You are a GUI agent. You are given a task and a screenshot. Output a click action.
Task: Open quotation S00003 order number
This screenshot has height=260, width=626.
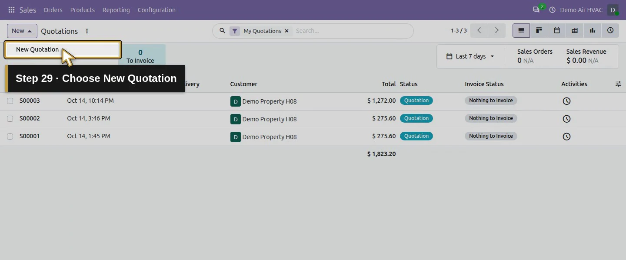30,101
